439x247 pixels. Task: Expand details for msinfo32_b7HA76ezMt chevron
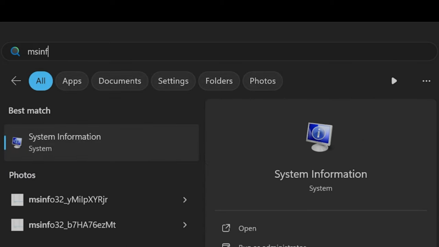coord(185,225)
